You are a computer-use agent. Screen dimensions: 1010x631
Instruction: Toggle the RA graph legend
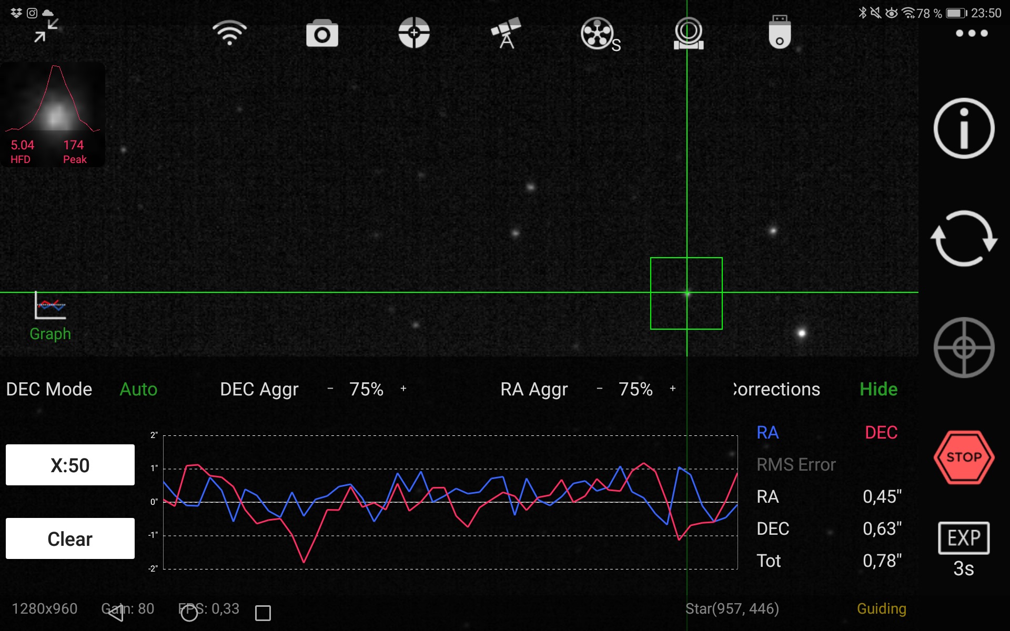767,432
